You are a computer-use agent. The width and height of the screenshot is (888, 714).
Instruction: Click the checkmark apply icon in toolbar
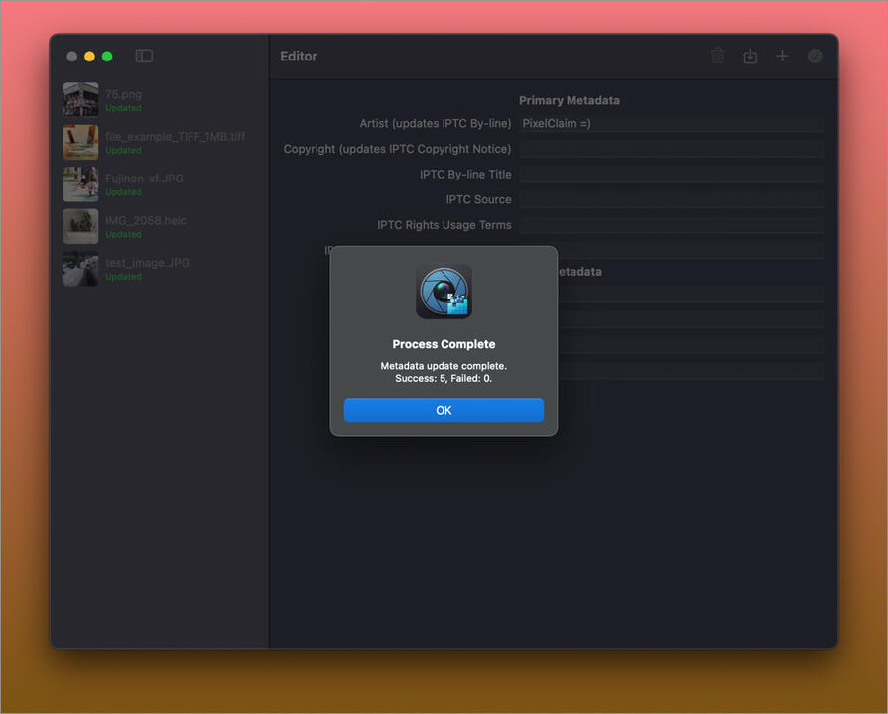point(815,57)
